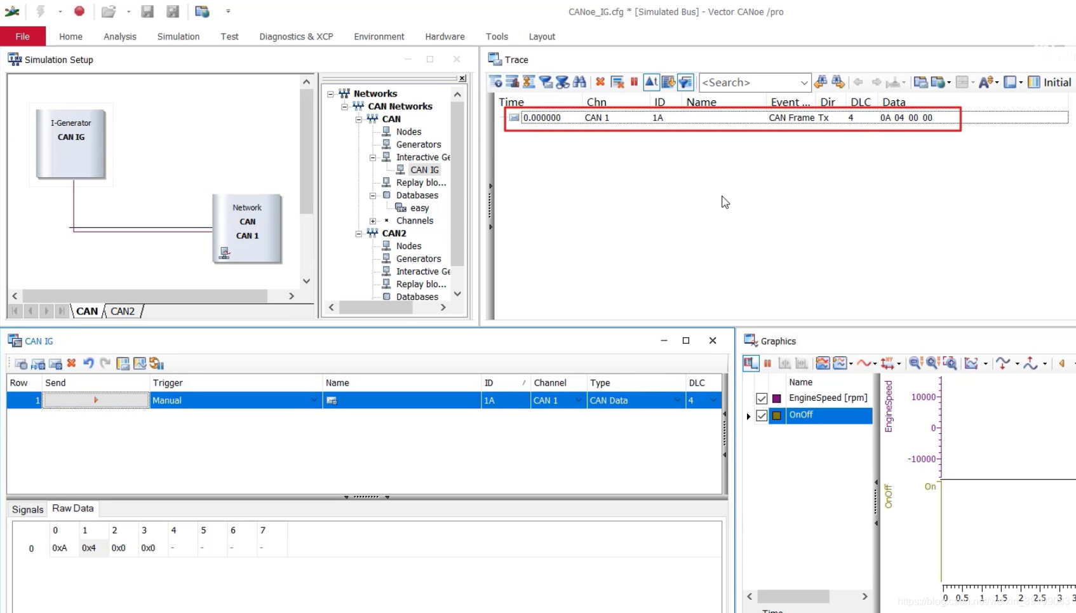The width and height of the screenshot is (1076, 613).
Task: Uncheck the EngineSpeed [rpm] signal checkbox
Action: click(762, 398)
